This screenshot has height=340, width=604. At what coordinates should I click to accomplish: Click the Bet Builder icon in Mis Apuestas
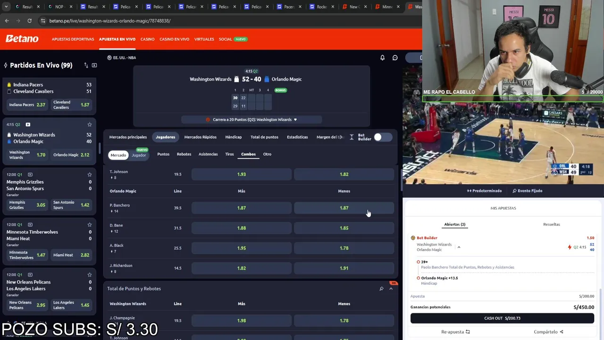(413, 238)
